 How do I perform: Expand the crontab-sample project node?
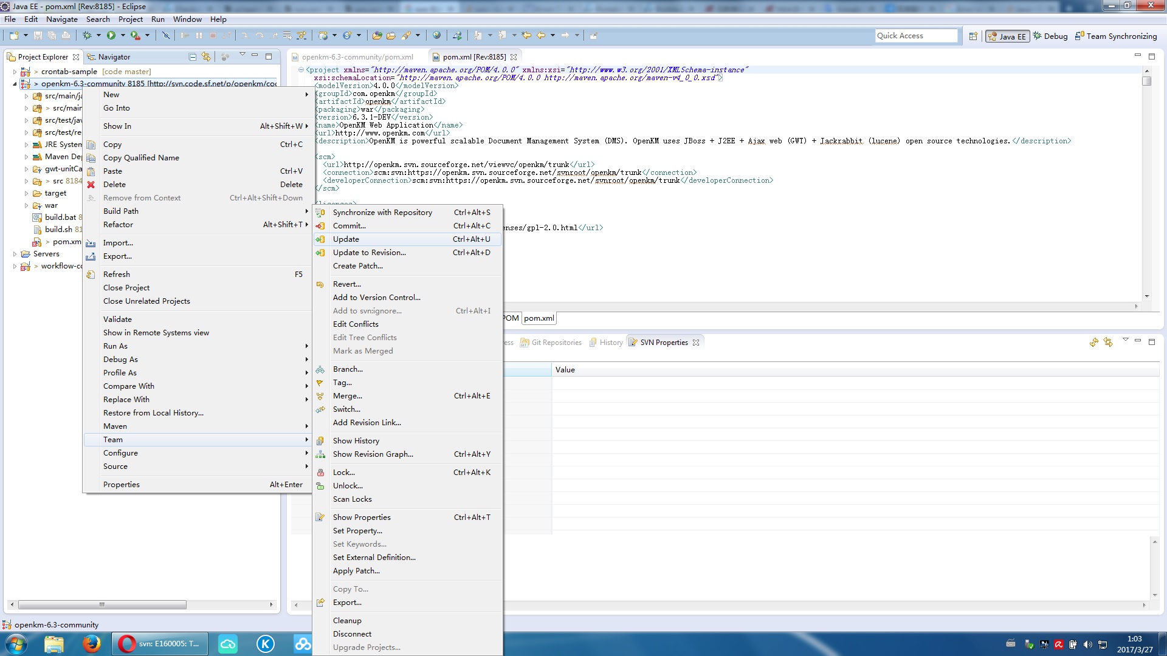[x=15, y=72]
